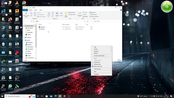Click the Rename icon in ribbon
This screenshot has height=98, width=174.
[x=61, y=14]
